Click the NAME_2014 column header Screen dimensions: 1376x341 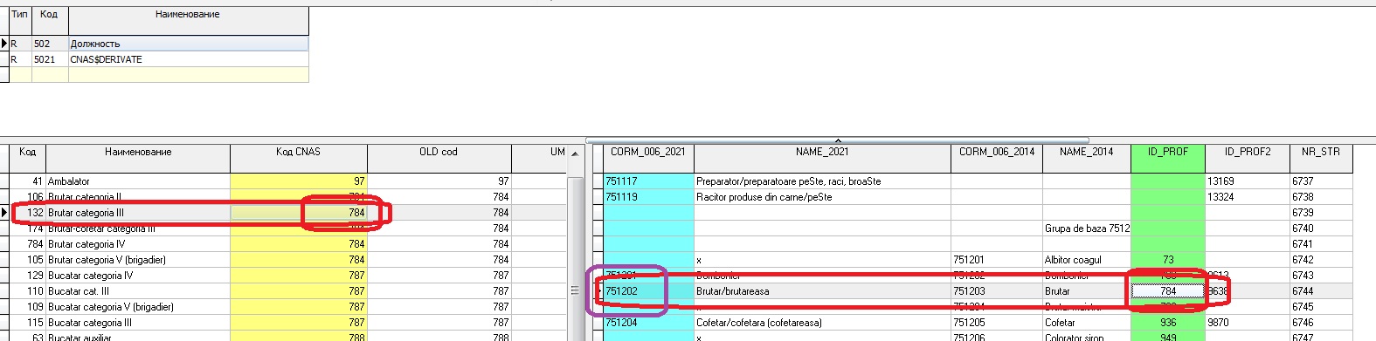pos(1086,159)
